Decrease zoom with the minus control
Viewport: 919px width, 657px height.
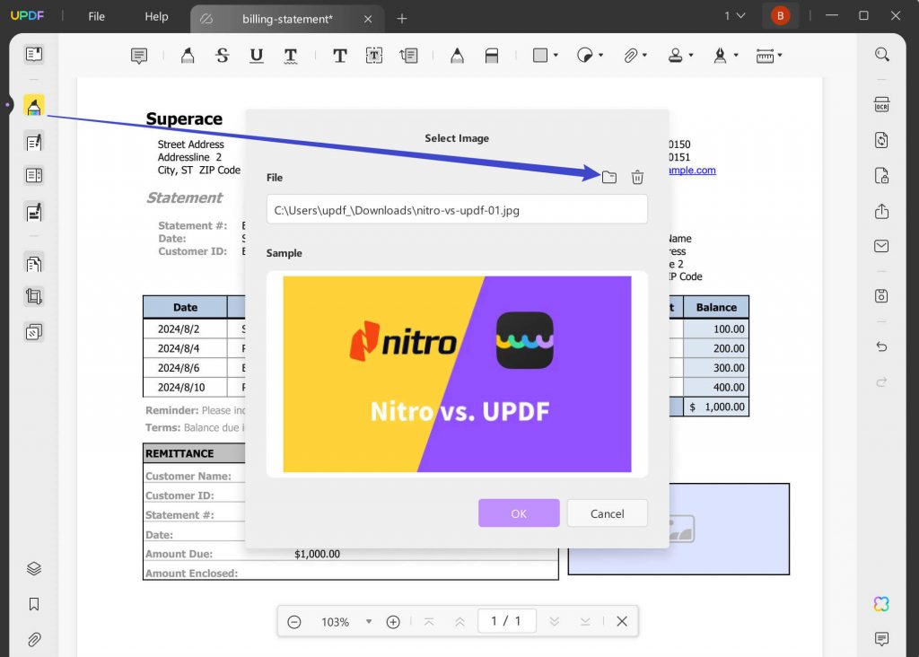294,620
